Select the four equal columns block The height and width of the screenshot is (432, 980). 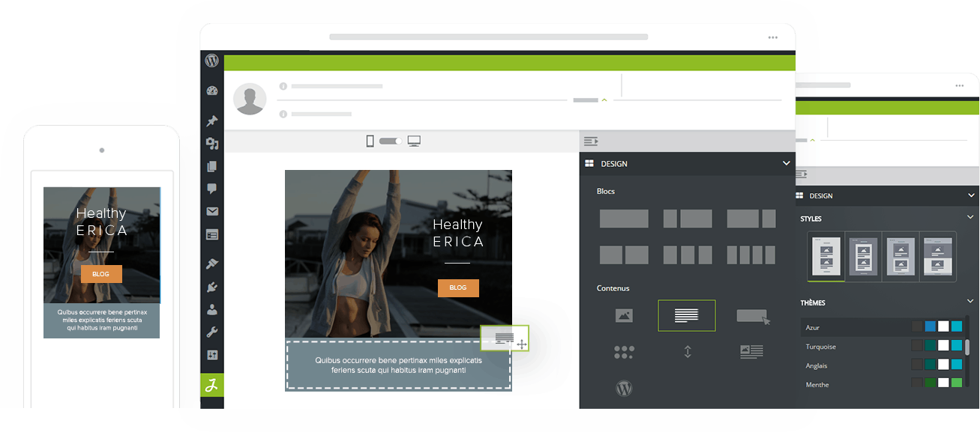click(x=751, y=255)
